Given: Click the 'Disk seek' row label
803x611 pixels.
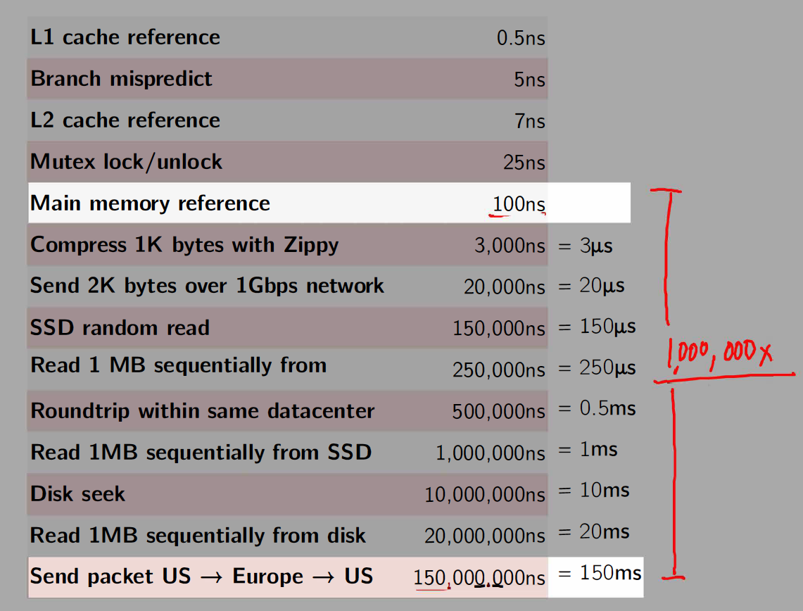Looking at the screenshot, I should [x=77, y=493].
